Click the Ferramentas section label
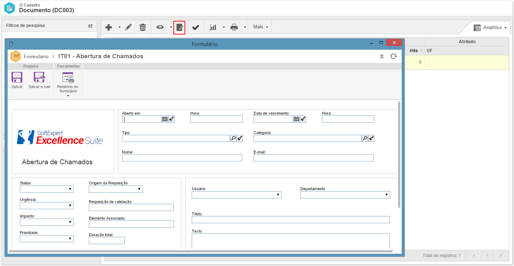 point(68,66)
